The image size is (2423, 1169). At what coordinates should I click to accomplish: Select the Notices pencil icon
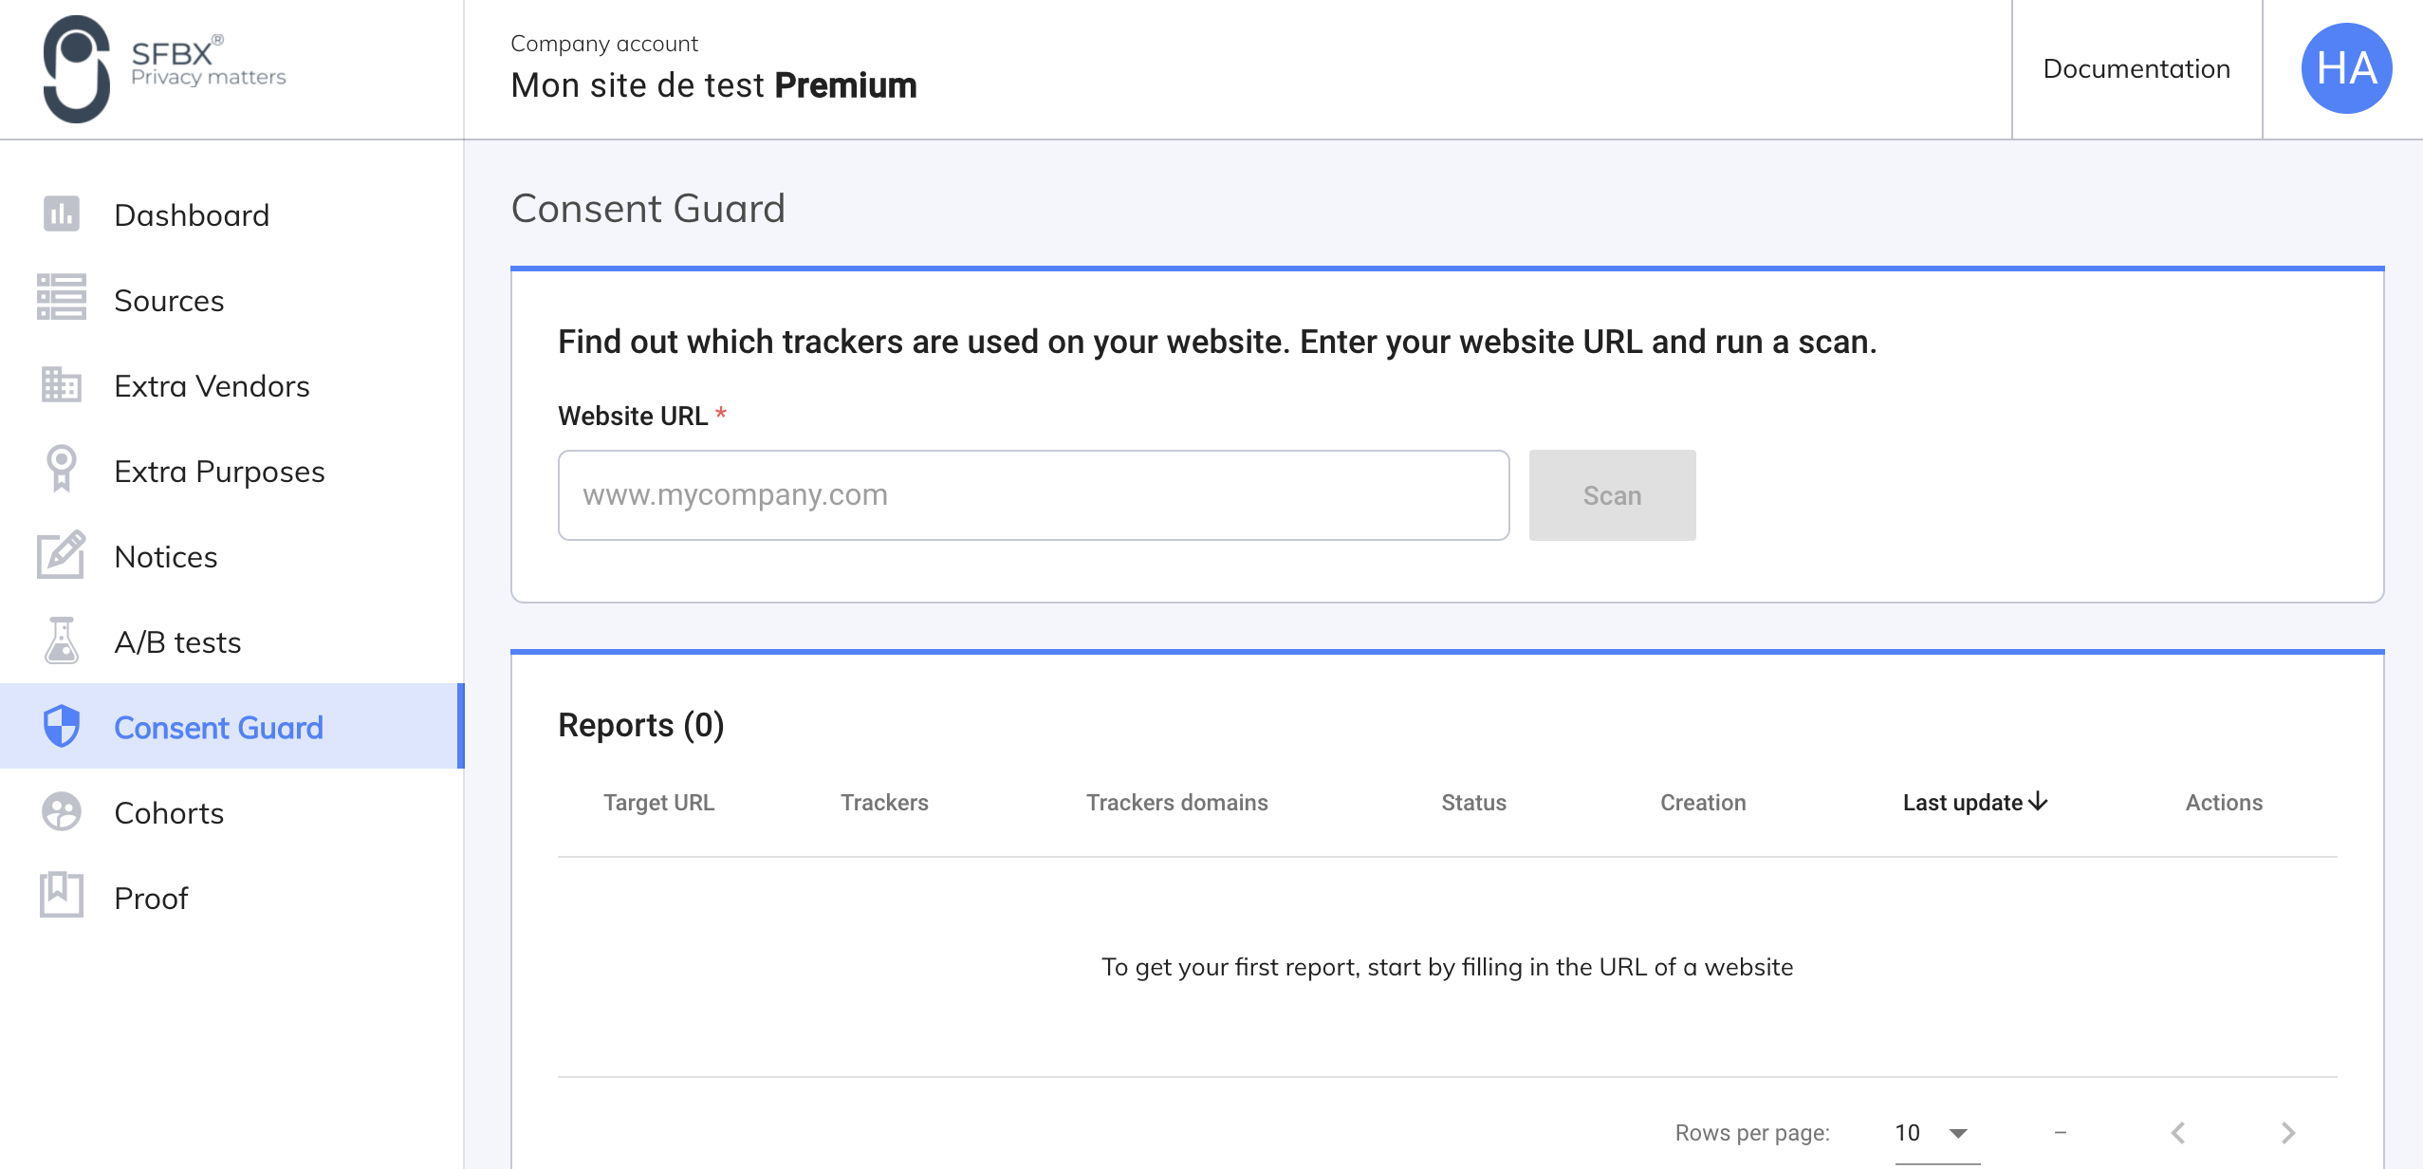[61, 556]
